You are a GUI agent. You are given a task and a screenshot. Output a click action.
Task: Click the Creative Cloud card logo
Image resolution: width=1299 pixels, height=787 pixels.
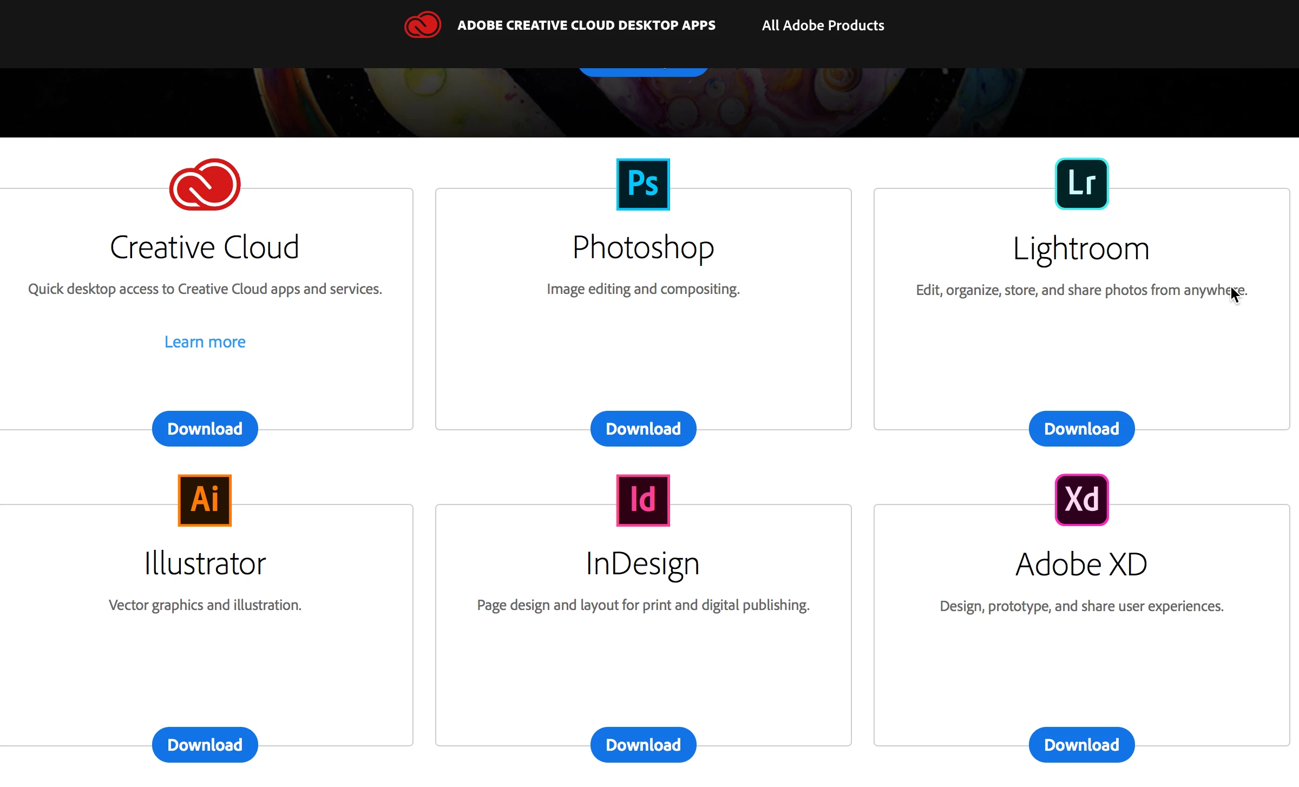pyautogui.click(x=205, y=184)
